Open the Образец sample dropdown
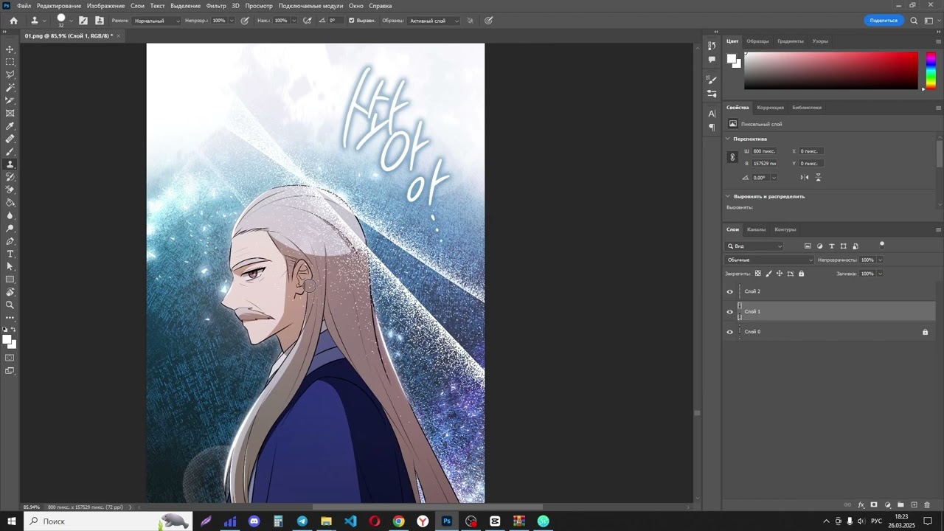Image resolution: width=944 pixels, height=531 pixels. [x=434, y=21]
